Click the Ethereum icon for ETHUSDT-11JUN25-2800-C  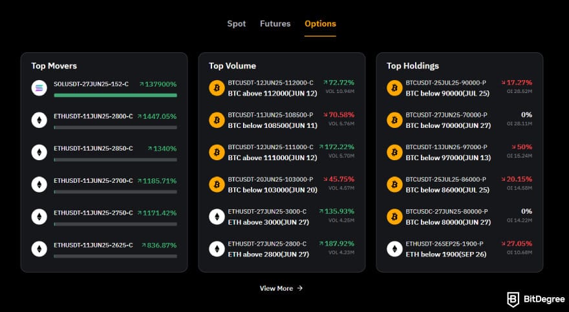[x=39, y=120]
